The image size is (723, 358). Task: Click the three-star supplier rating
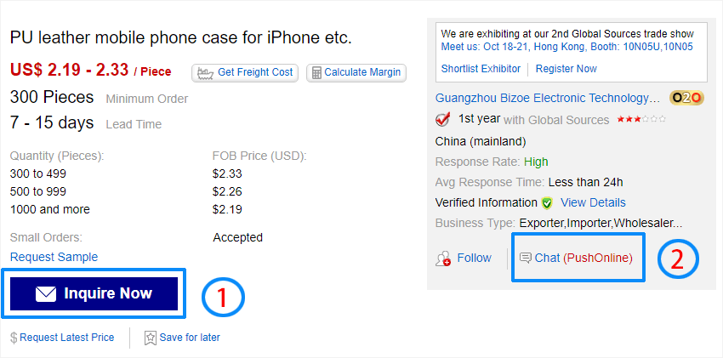(x=641, y=120)
